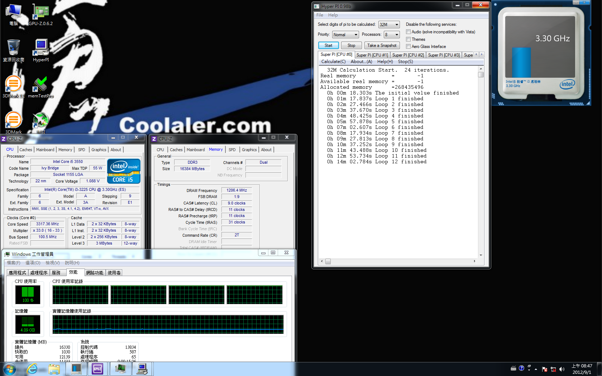Open Internet Explorer from the taskbar
Screen dimensions: 602x376
click(32, 369)
